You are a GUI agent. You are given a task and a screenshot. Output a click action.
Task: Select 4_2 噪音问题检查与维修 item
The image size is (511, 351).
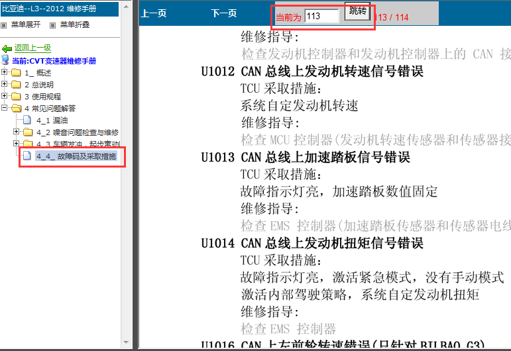pyautogui.click(x=78, y=132)
